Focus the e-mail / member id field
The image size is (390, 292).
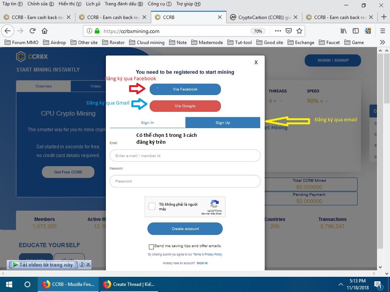click(185, 156)
